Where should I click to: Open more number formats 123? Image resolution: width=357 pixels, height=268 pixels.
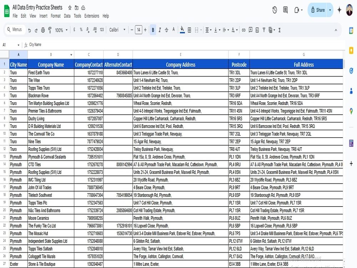coord(102,30)
